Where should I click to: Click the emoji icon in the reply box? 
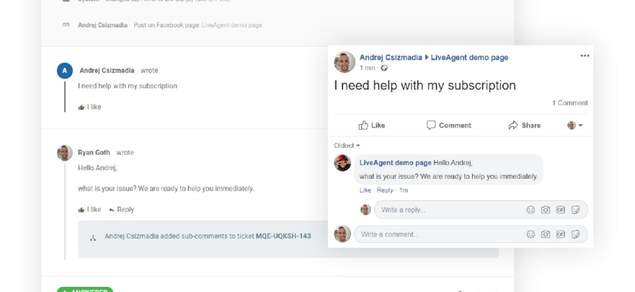click(531, 210)
